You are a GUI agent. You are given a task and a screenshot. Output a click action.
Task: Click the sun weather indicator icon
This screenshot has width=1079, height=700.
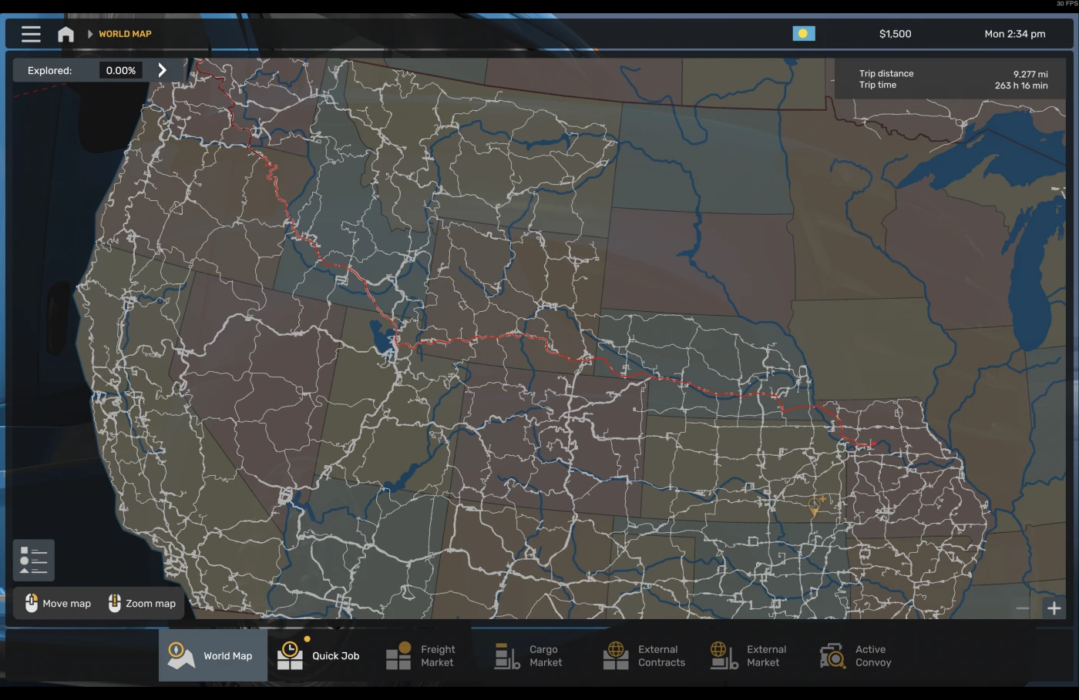804,33
